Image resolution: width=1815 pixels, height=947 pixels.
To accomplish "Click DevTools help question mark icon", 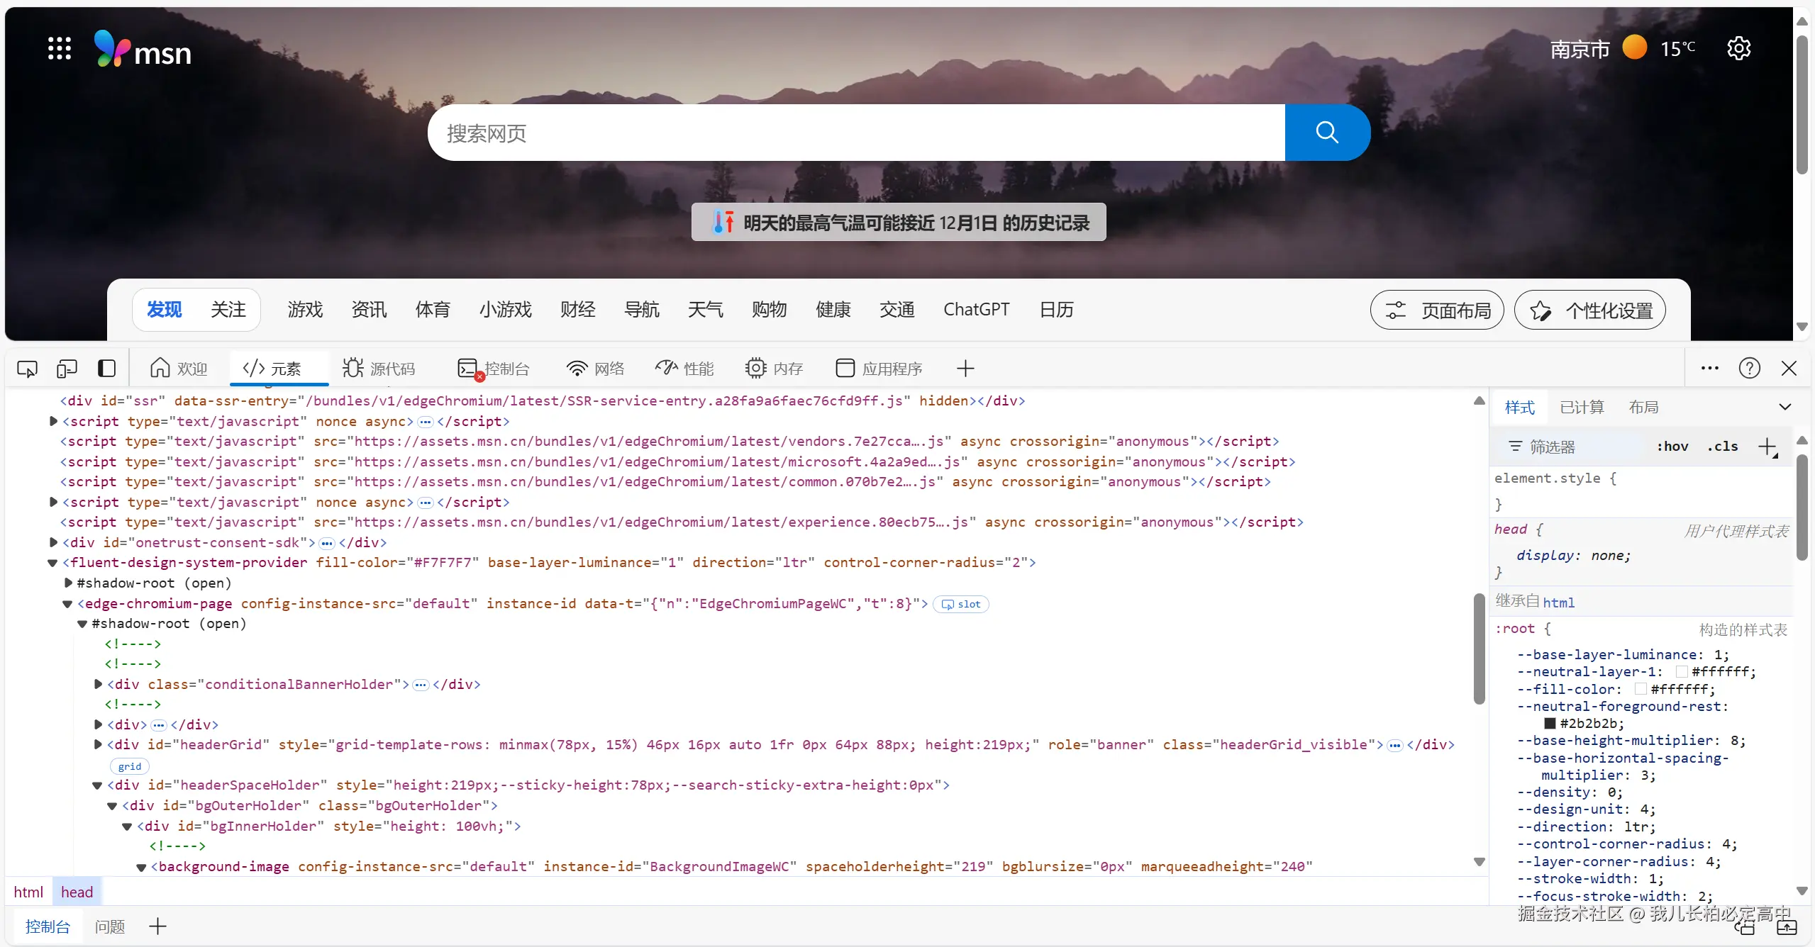I will tap(1749, 369).
